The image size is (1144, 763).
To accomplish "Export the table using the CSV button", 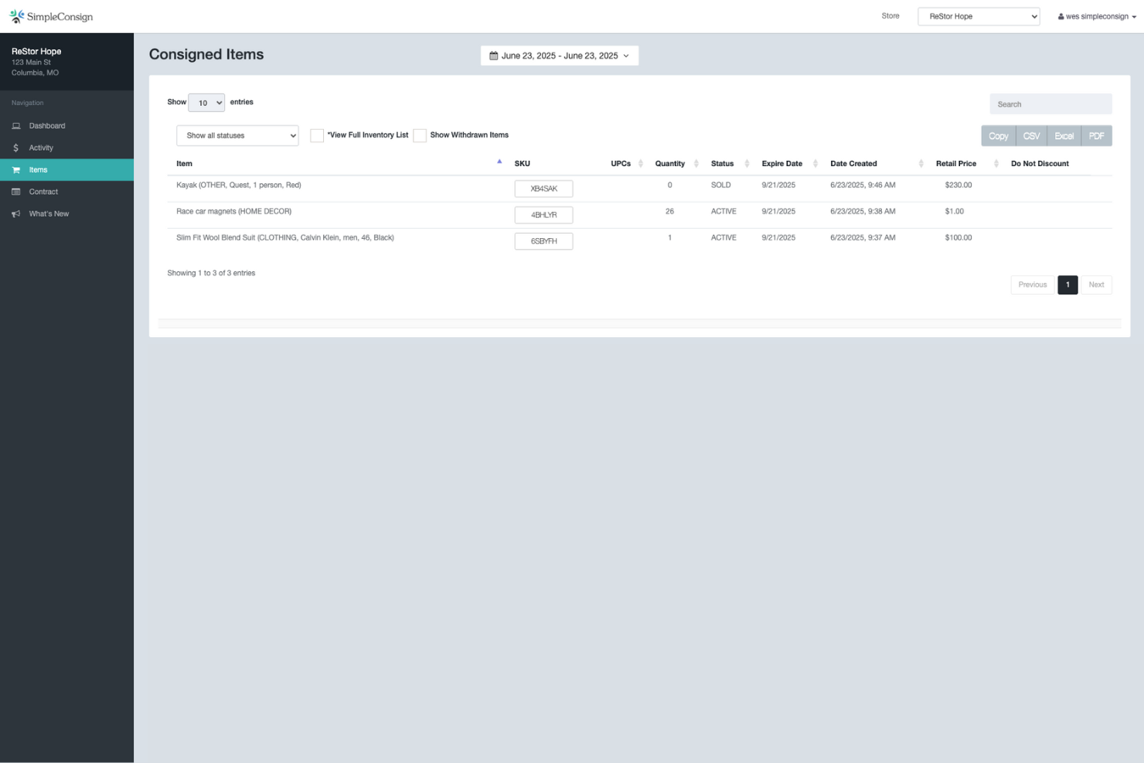I will [1031, 135].
